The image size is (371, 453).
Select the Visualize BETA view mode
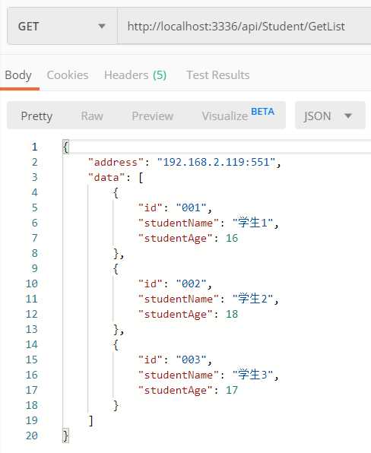[x=238, y=116]
